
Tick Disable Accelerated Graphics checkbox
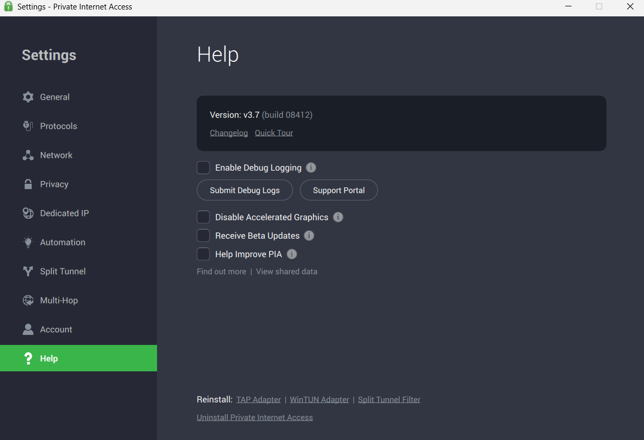(204, 217)
